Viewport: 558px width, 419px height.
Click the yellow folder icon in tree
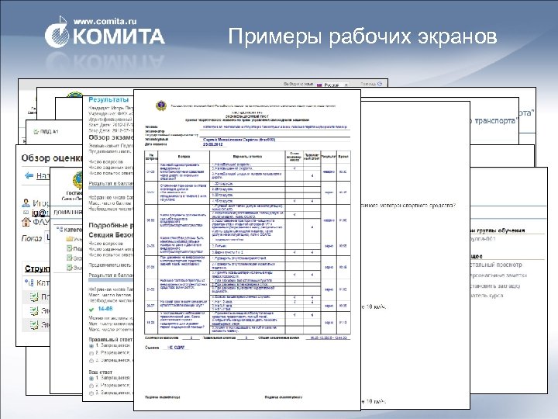[70, 239]
